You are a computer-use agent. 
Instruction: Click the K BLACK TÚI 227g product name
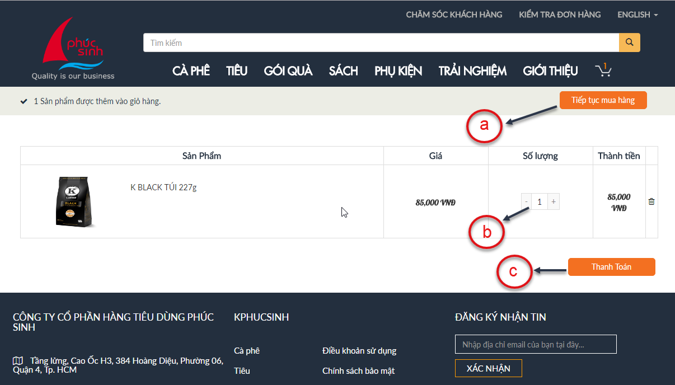[x=163, y=187]
